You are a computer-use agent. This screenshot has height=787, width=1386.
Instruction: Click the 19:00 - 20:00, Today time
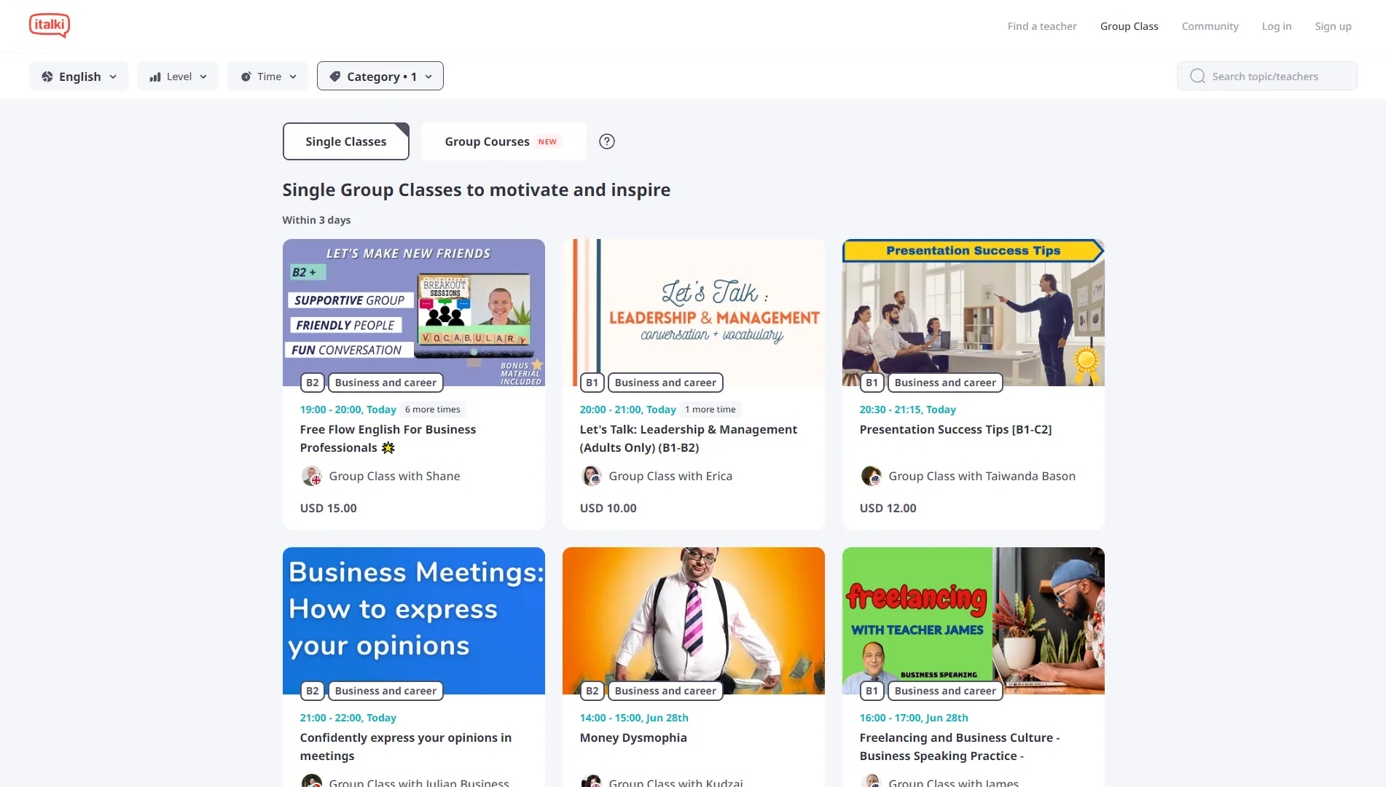click(348, 410)
